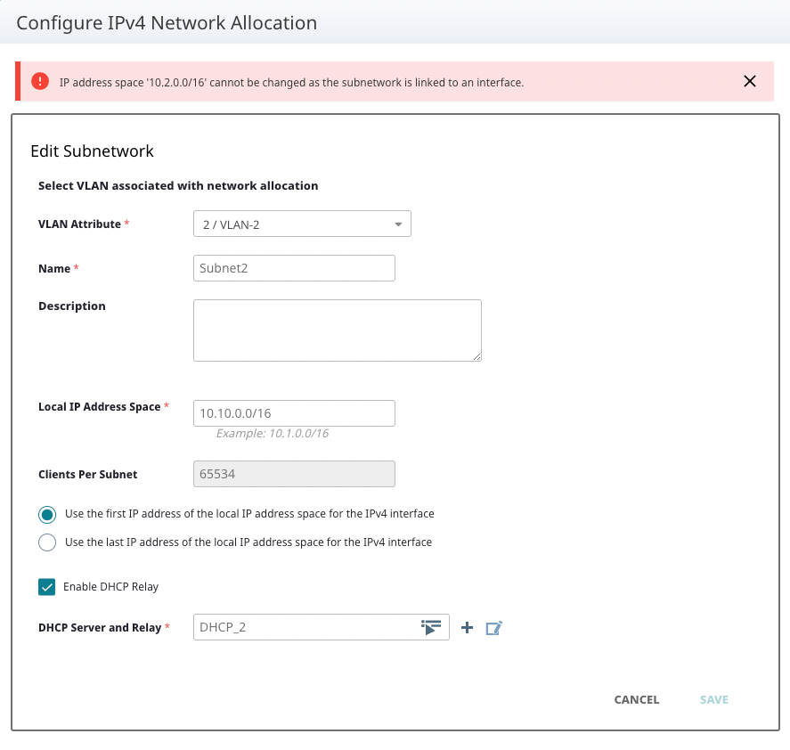Click the Name field containing Subnet2
790x750 pixels.
click(x=294, y=268)
